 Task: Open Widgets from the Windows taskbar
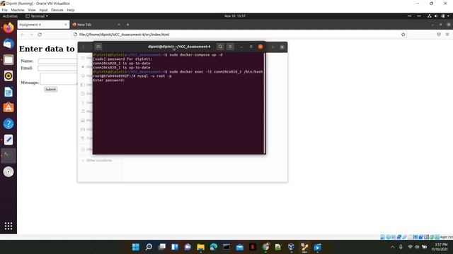[175, 247]
